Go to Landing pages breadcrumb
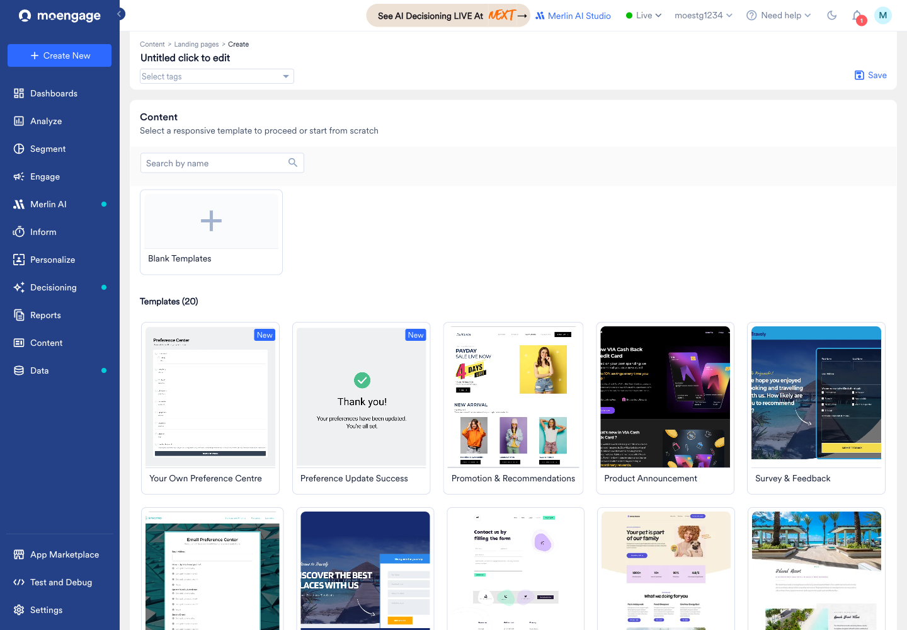 [x=197, y=44]
